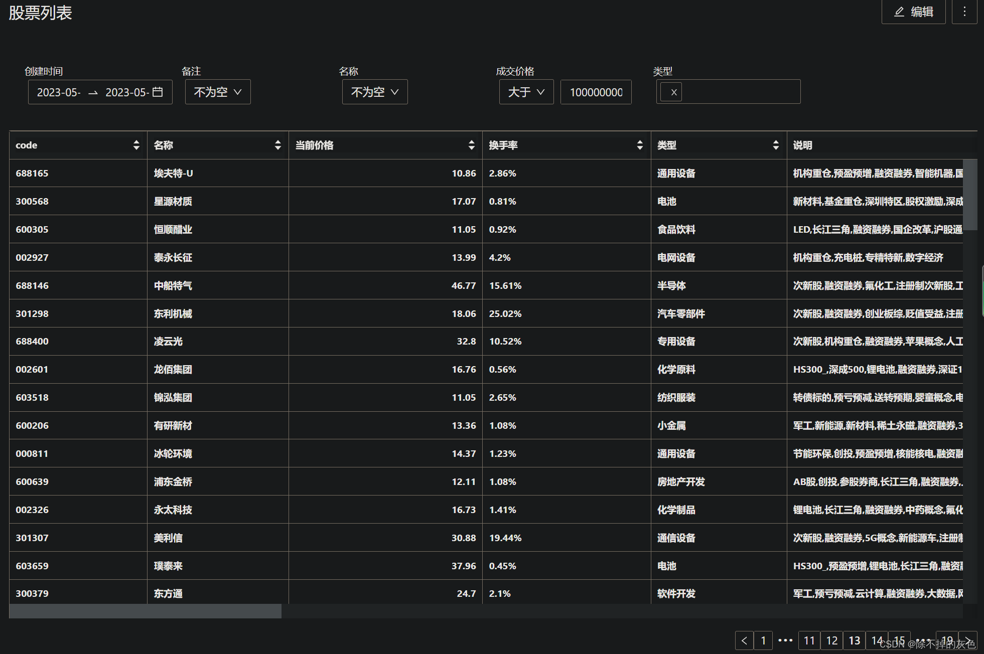The image size is (984, 654).
Task: Select page 13 in pagination
Action: (x=854, y=640)
